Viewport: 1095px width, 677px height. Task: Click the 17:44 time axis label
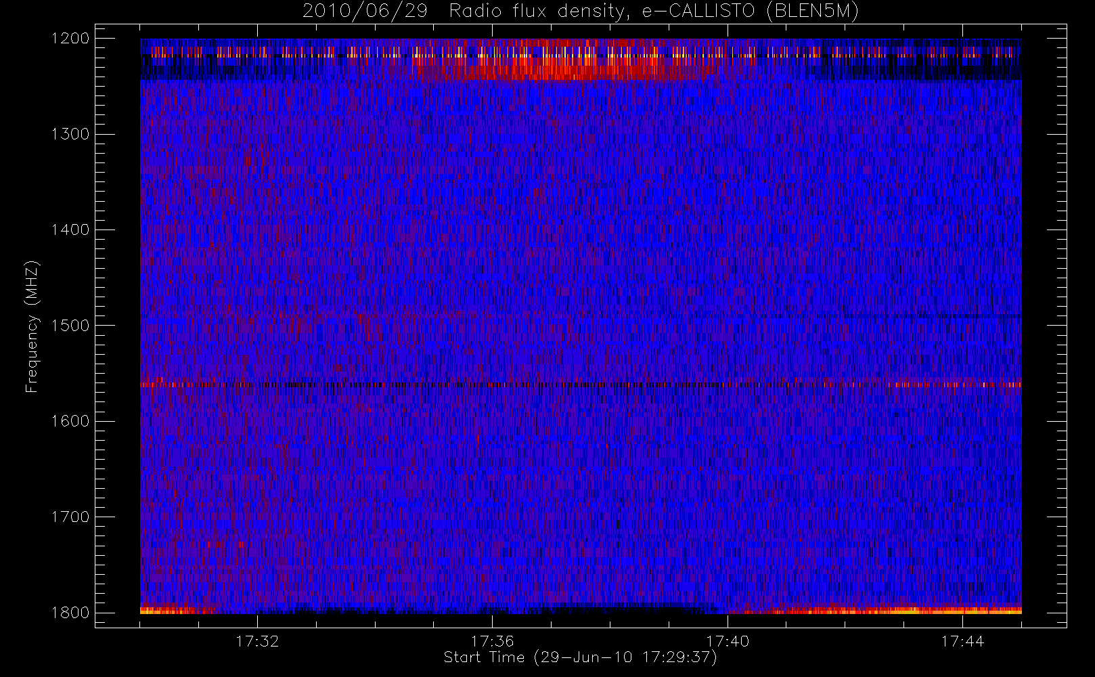click(x=962, y=641)
